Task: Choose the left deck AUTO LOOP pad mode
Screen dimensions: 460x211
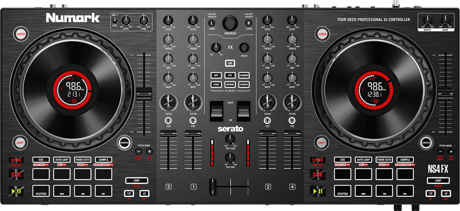Action: pos(62,160)
